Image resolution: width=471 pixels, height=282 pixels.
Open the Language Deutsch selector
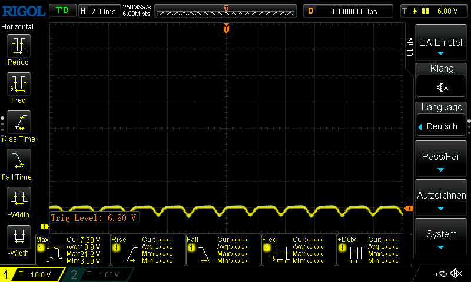(442, 126)
